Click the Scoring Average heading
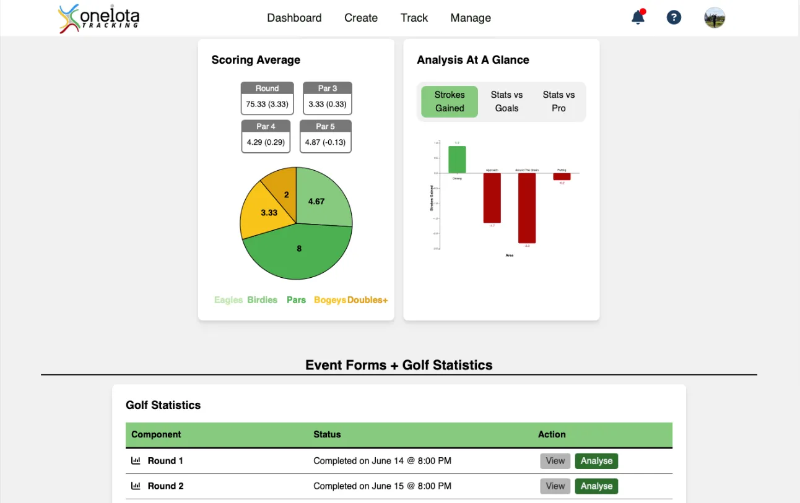 pyautogui.click(x=256, y=60)
